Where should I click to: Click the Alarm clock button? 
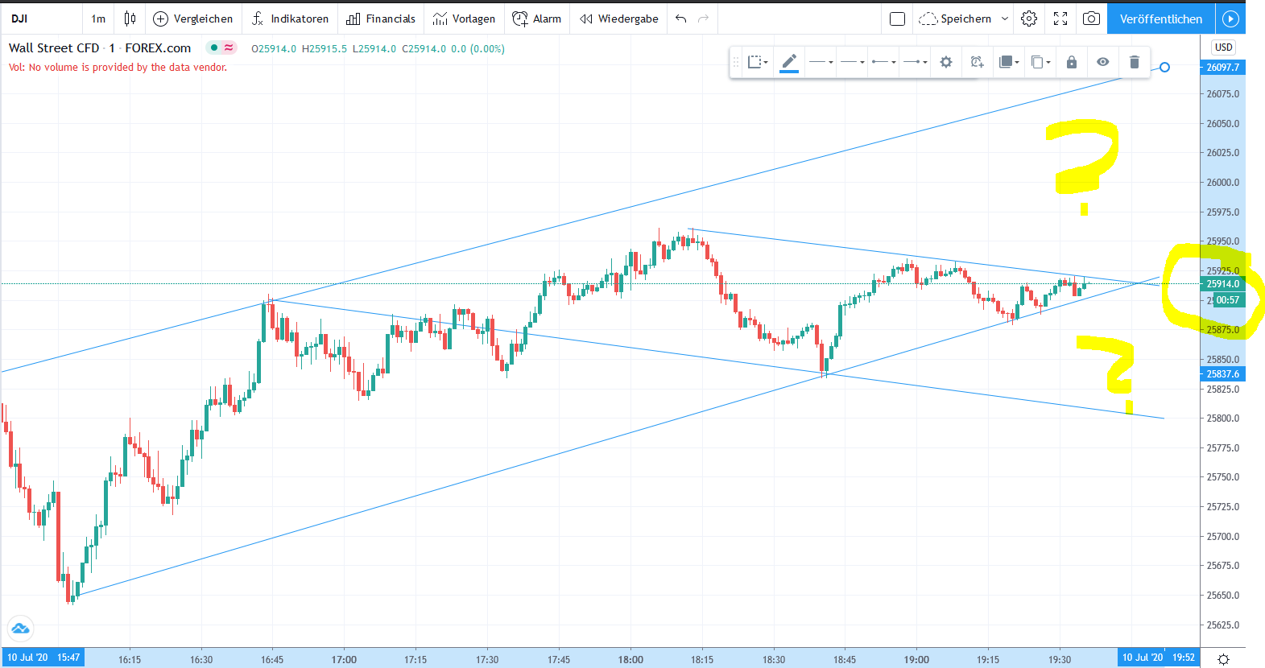point(537,19)
